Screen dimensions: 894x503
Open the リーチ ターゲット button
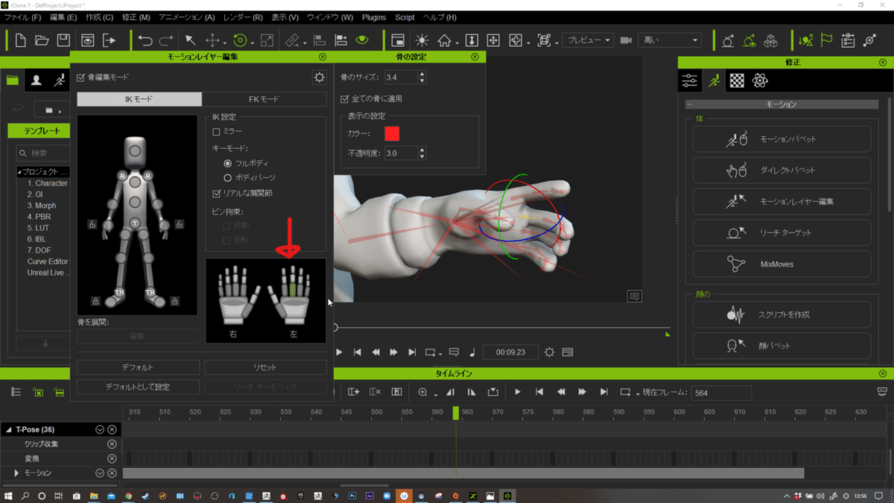(x=782, y=232)
